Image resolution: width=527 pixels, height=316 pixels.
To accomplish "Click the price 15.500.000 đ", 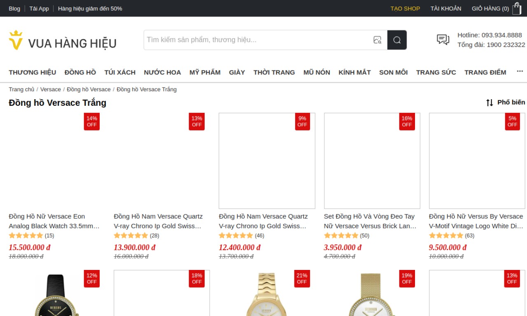I will 30,247.
